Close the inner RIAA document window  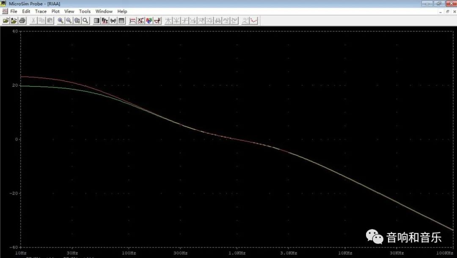coord(454,12)
